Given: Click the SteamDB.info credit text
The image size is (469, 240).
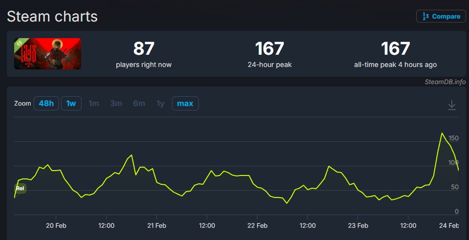Looking at the screenshot, I should tap(445, 82).
